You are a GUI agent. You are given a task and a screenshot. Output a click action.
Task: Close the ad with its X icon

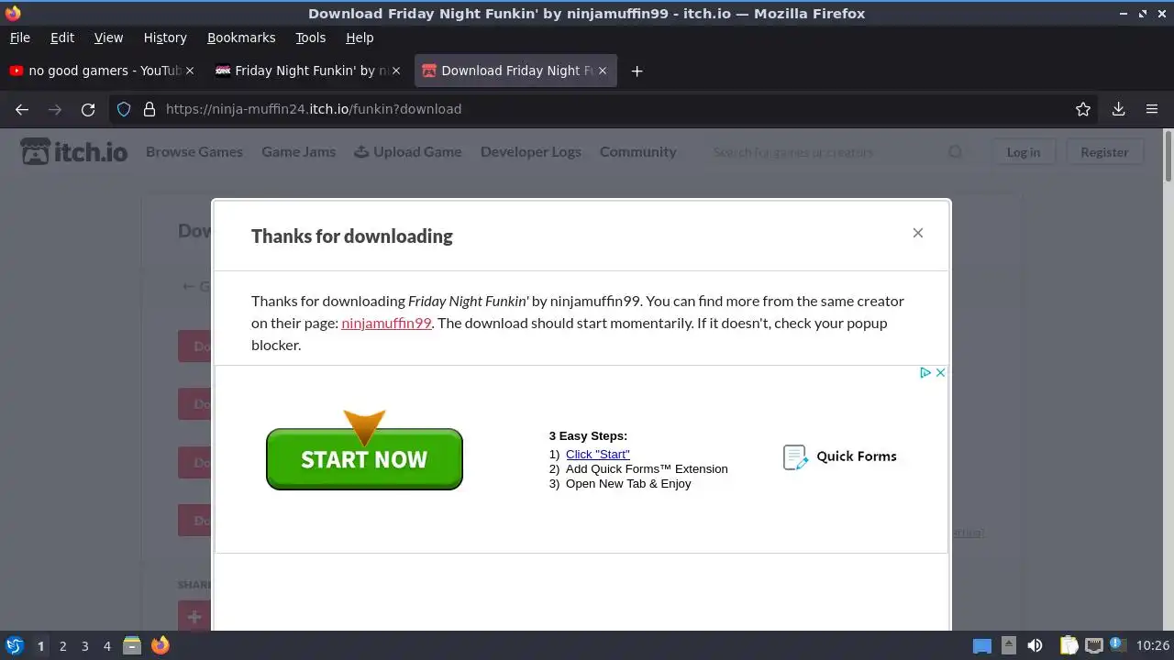click(x=940, y=372)
